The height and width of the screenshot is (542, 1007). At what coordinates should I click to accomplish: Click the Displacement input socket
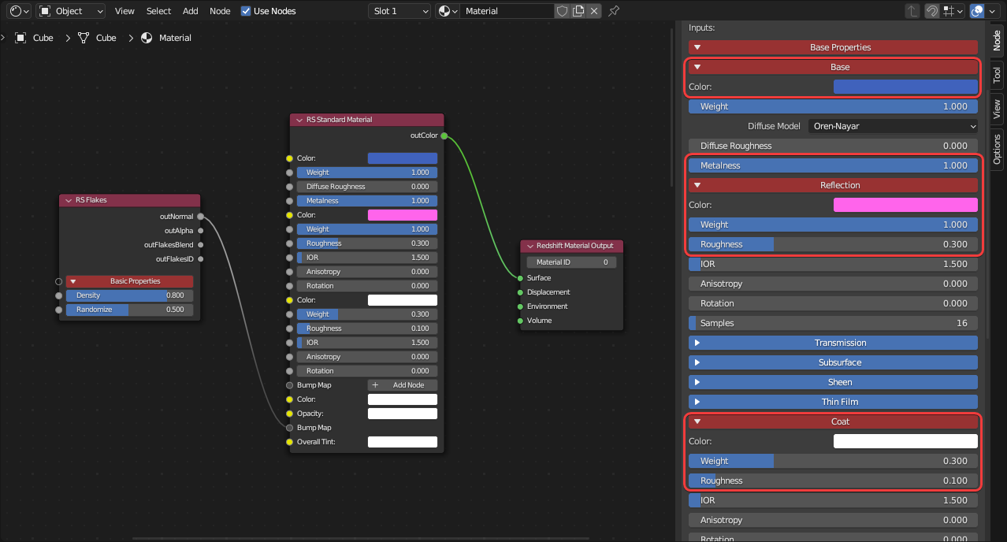coord(520,292)
